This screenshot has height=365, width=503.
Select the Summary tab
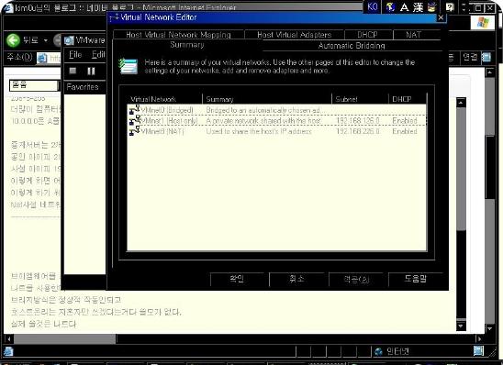coord(187,45)
